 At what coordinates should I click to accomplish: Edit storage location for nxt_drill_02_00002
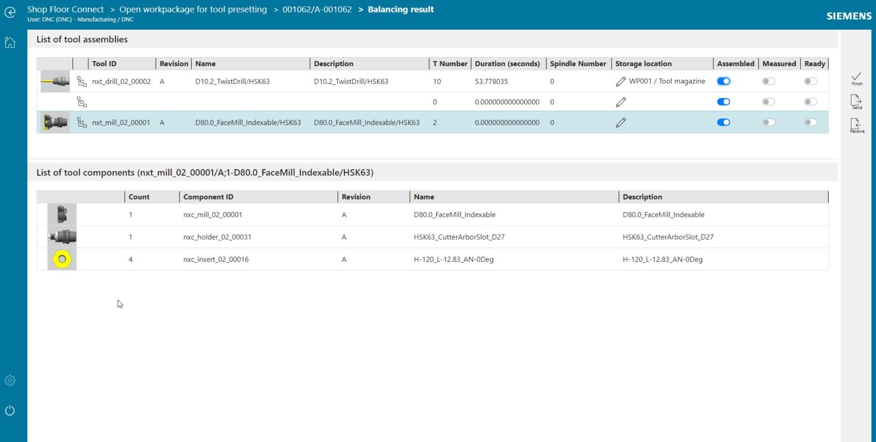[x=621, y=82]
